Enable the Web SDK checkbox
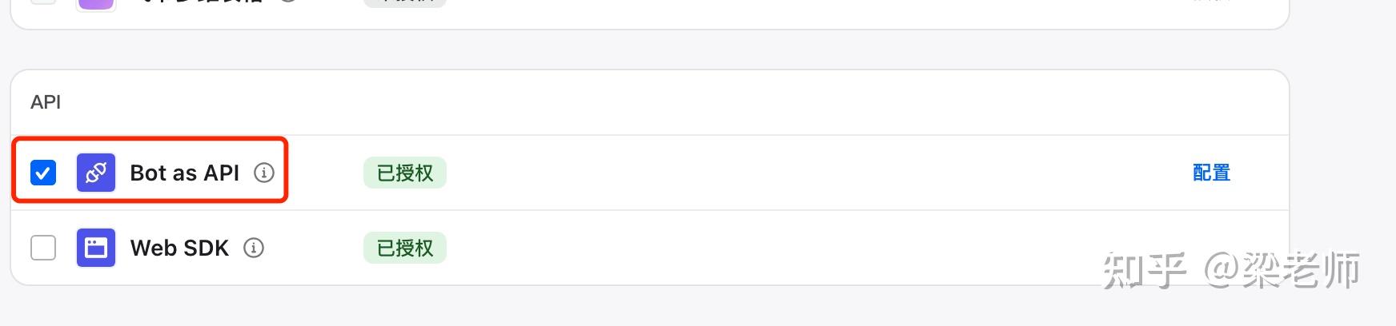 click(x=43, y=248)
